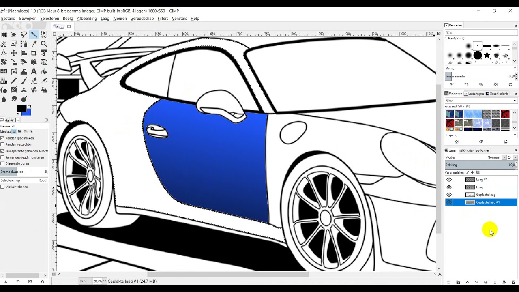519x292 pixels.
Task: Open the layer Modus 'Normaal' dropdown
Action: [x=504, y=157]
